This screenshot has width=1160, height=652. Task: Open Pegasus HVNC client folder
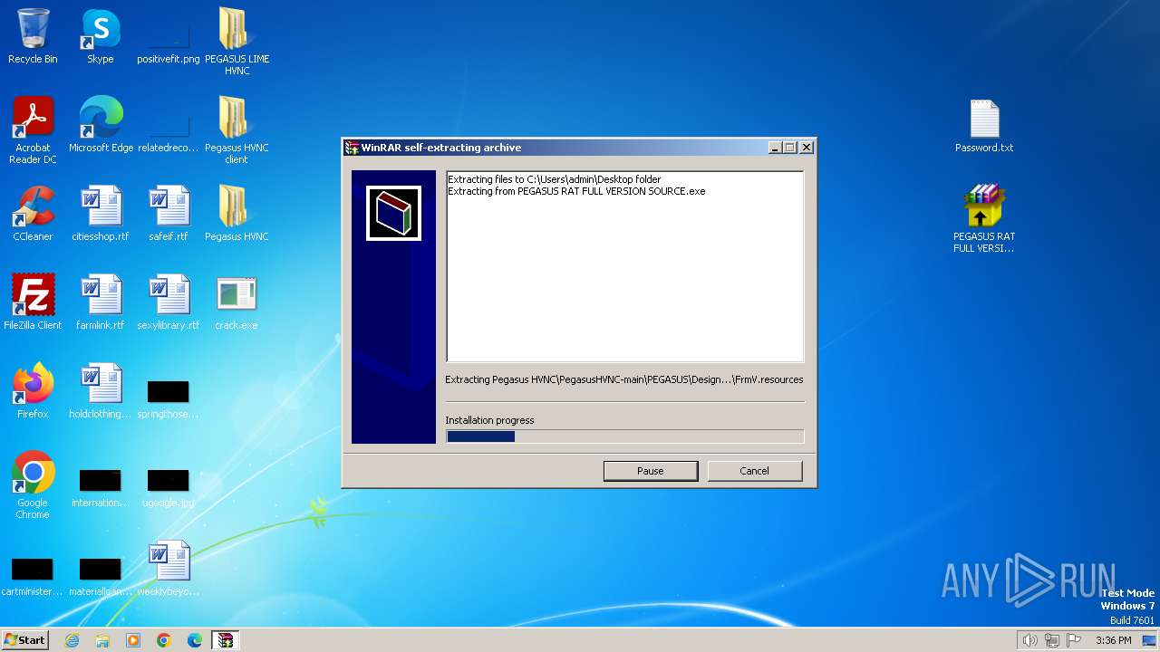(x=237, y=129)
